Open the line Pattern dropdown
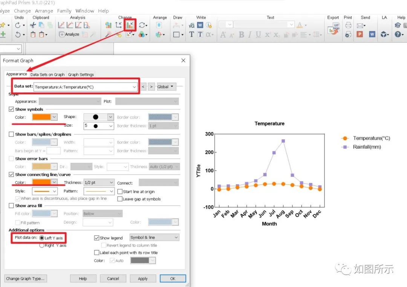407x287 pixels. pyautogui.click(x=99, y=192)
